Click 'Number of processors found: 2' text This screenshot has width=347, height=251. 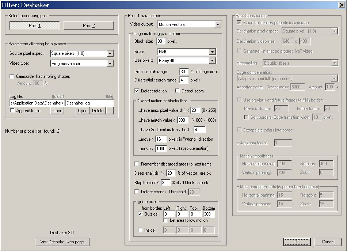tap(32, 131)
